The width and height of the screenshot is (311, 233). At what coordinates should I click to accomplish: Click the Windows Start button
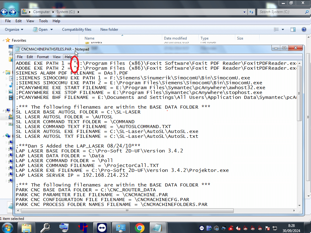point(7,227)
